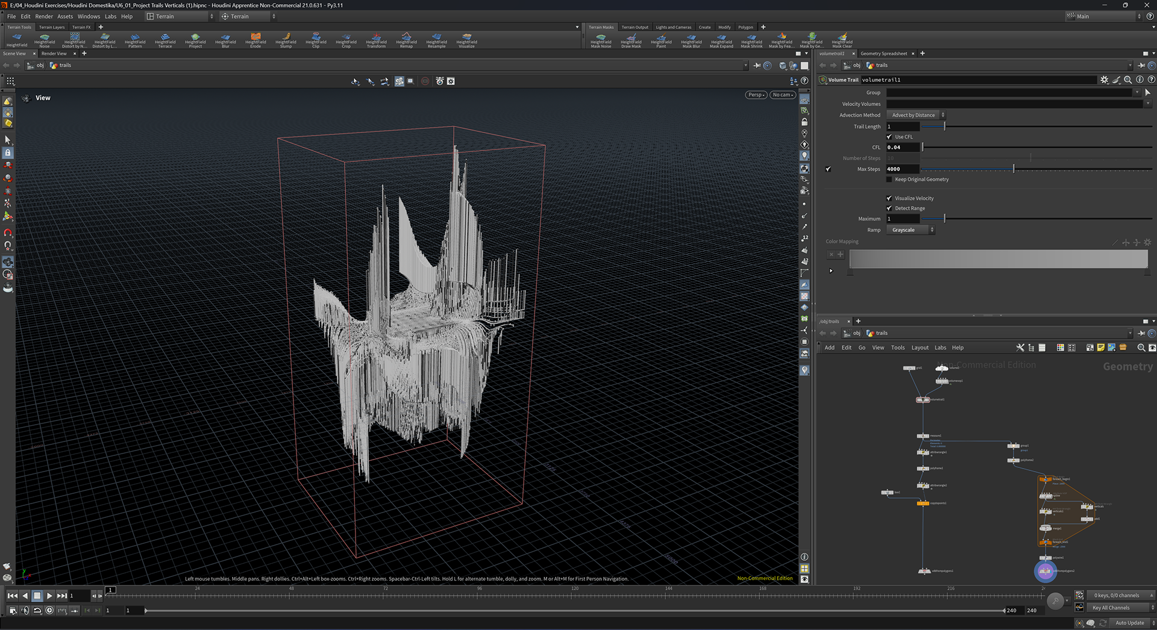Click the volumetrail1 node in the network

923,399
